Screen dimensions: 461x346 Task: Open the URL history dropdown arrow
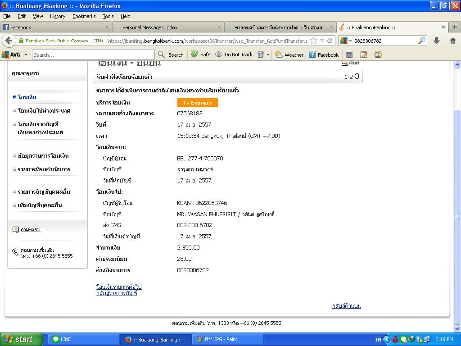click(322, 41)
